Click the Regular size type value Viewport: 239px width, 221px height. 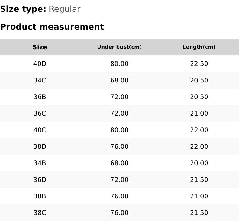[64, 9]
